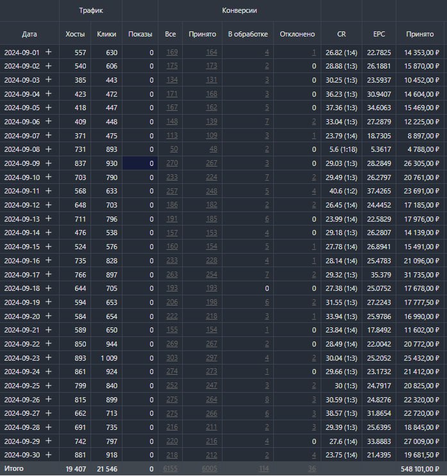Click plus icon beside 2024-09-16
The width and height of the screenshot is (447, 476).
[x=48, y=260]
